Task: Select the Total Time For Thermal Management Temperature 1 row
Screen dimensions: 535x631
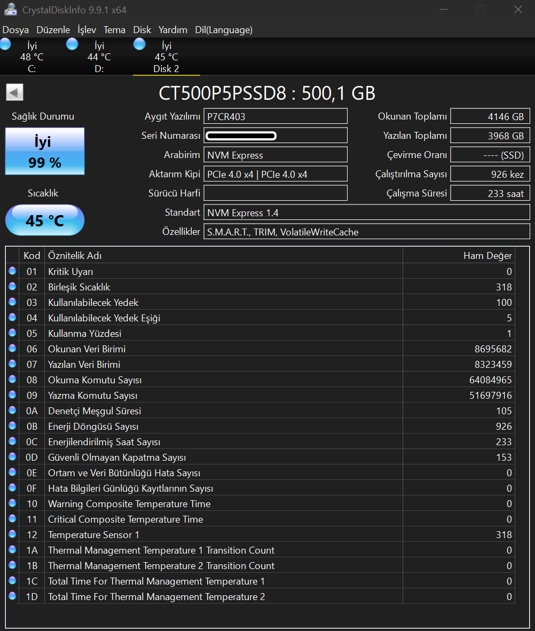Action: (261, 581)
